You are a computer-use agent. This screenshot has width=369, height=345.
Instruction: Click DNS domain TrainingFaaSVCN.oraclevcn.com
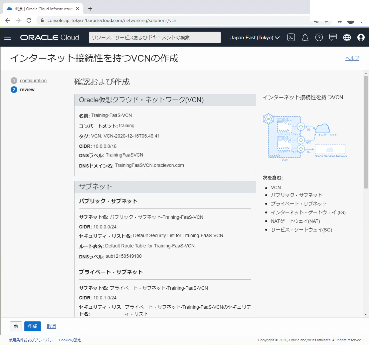coord(149,165)
